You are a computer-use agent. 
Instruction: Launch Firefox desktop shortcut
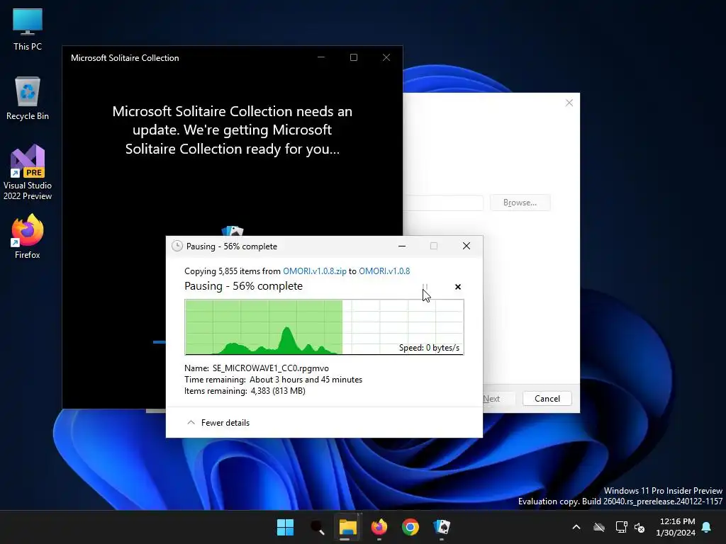28,236
